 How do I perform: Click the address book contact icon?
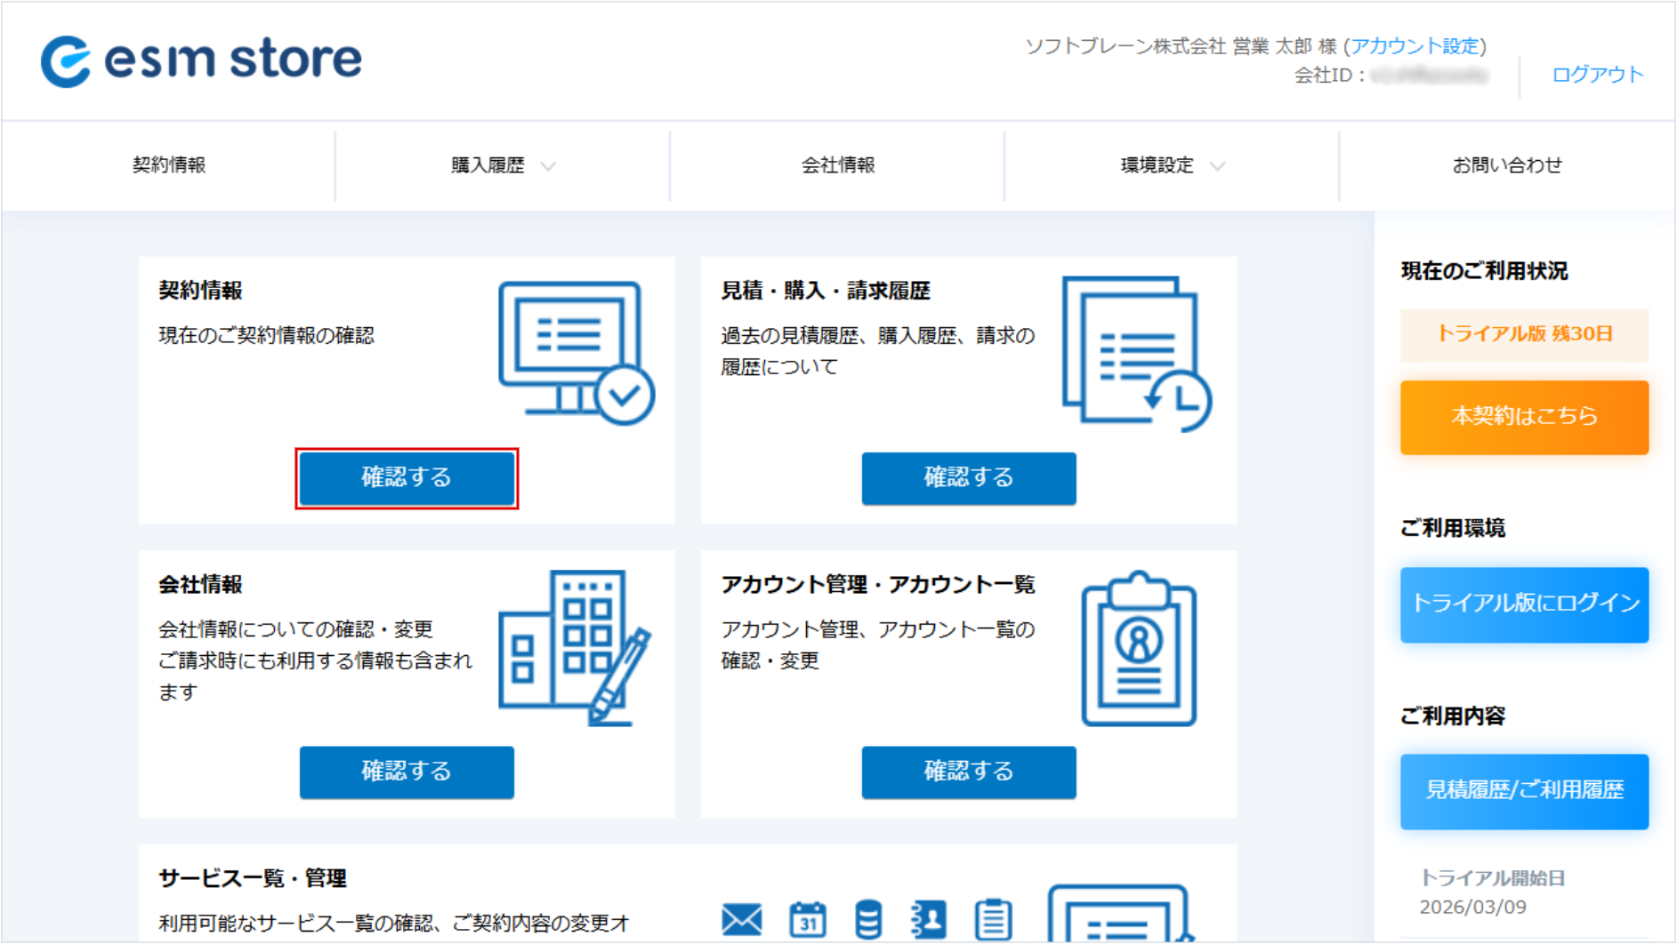pos(929,919)
